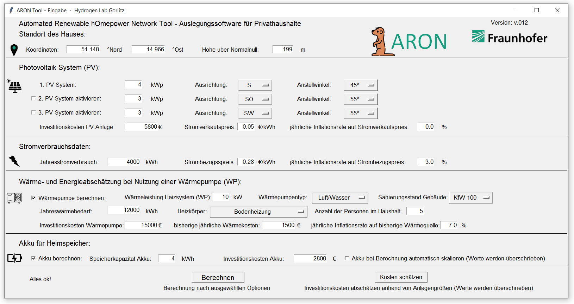Click bisherige jährliche Wärmekosten field 1500
This screenshot has width=574, height=304.
(279, 225)
